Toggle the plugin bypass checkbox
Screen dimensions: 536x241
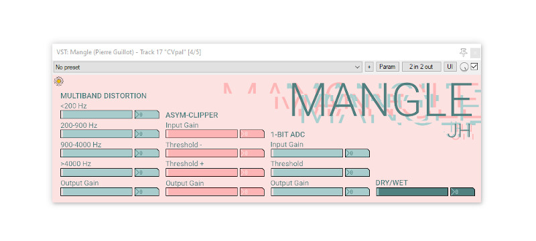(x=474, y=66)
